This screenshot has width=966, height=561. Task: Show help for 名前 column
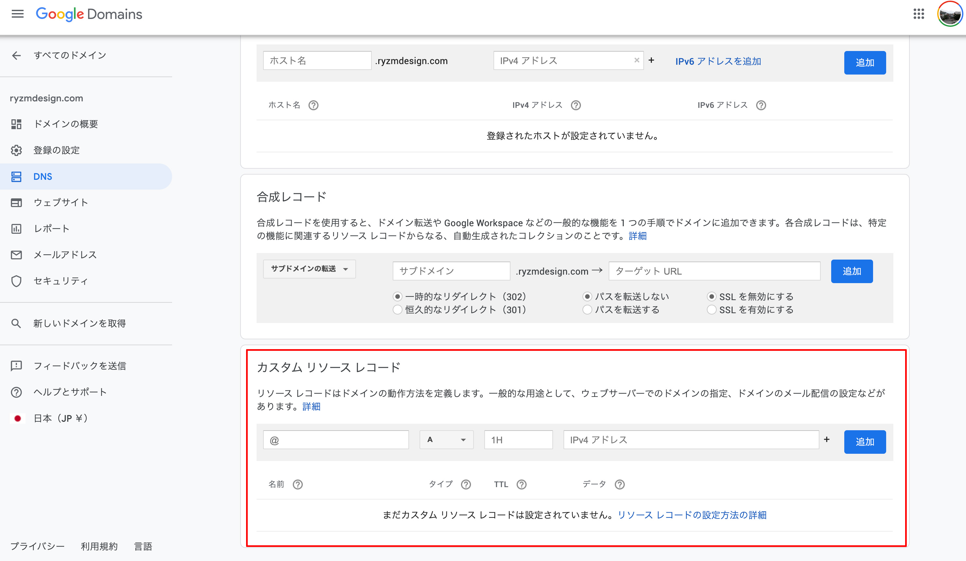297,485
